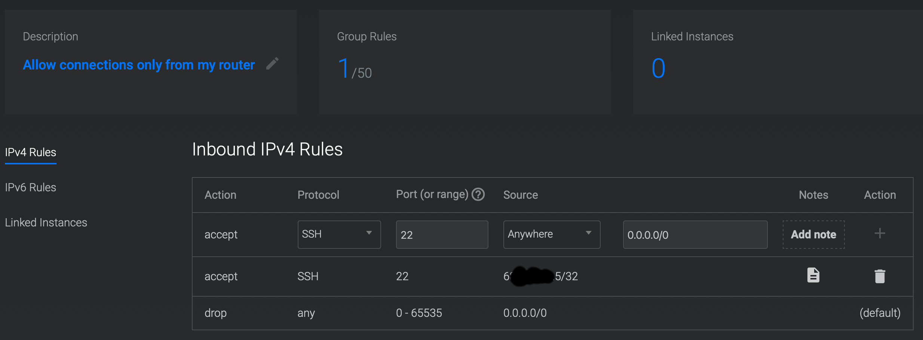The image size is (923, 340).
Task: Click the Group Rules count 1/50
Action: click(354, 69)
